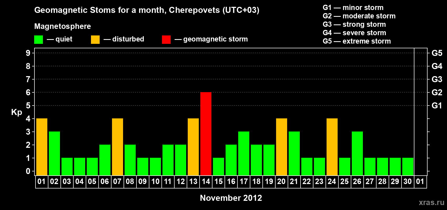Click Kp value 6 on the left axis
The height and width of the screenshot is (210, 447).
click(x=28, y=92)
